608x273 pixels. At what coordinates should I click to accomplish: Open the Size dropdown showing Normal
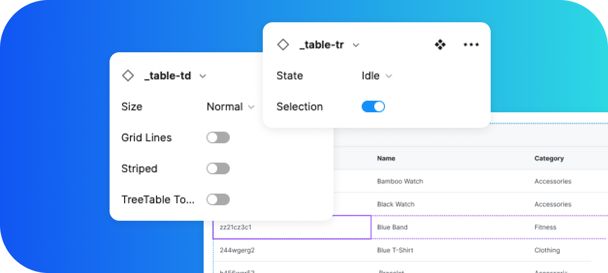click(x=231, y=107)
